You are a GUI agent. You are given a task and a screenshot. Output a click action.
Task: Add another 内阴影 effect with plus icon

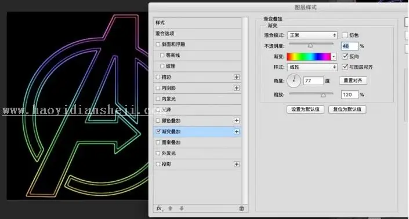[x=237, y=88]
